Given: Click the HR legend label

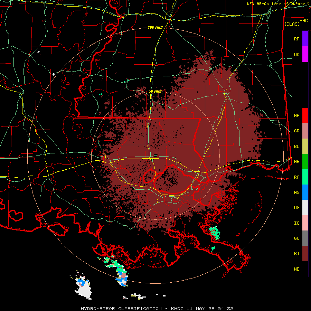Looking at the screenshot, I should point(296,162).
